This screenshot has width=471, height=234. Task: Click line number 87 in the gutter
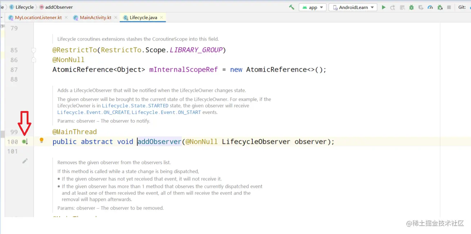coord(14,70)
